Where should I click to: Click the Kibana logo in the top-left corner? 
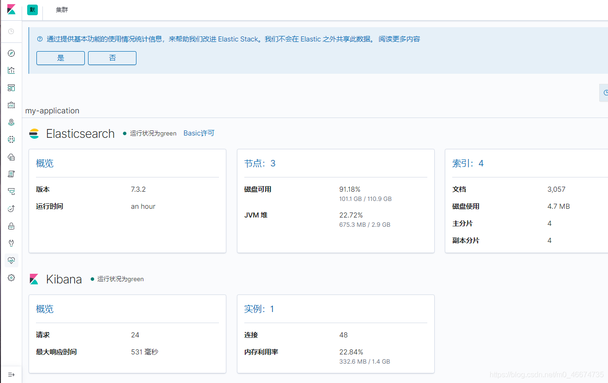(x=11, y=10)
